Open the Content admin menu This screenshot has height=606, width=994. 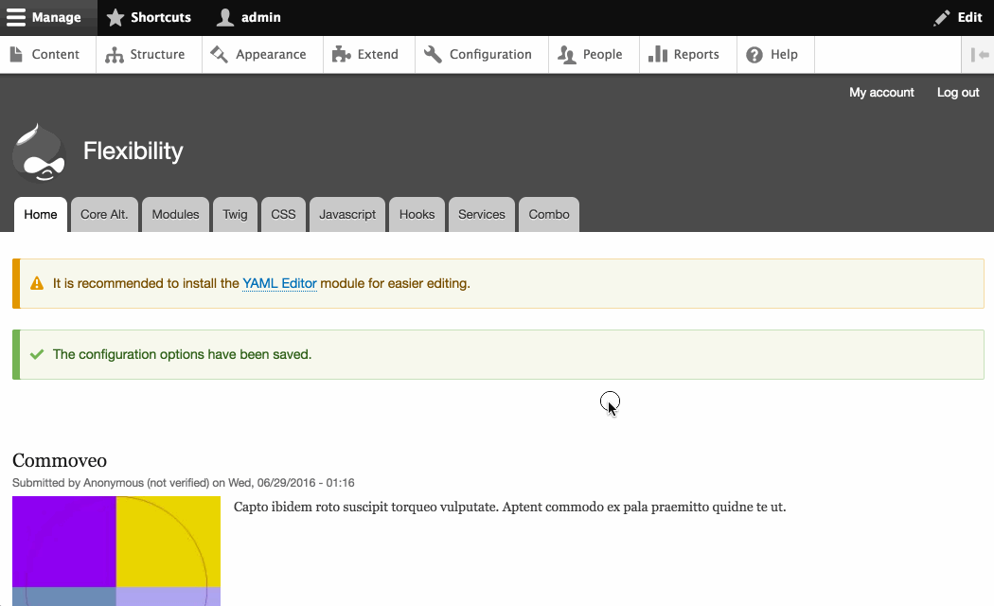point(45,55)
